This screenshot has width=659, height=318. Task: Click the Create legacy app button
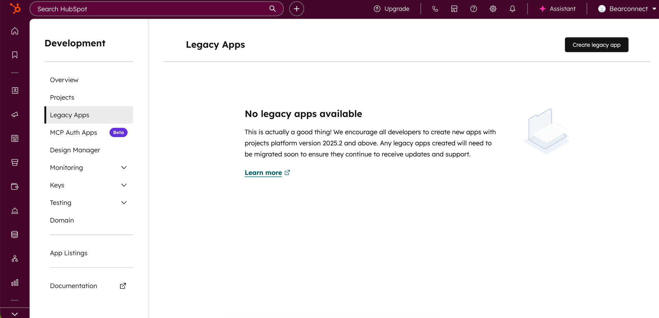click(x=596, y=45)
